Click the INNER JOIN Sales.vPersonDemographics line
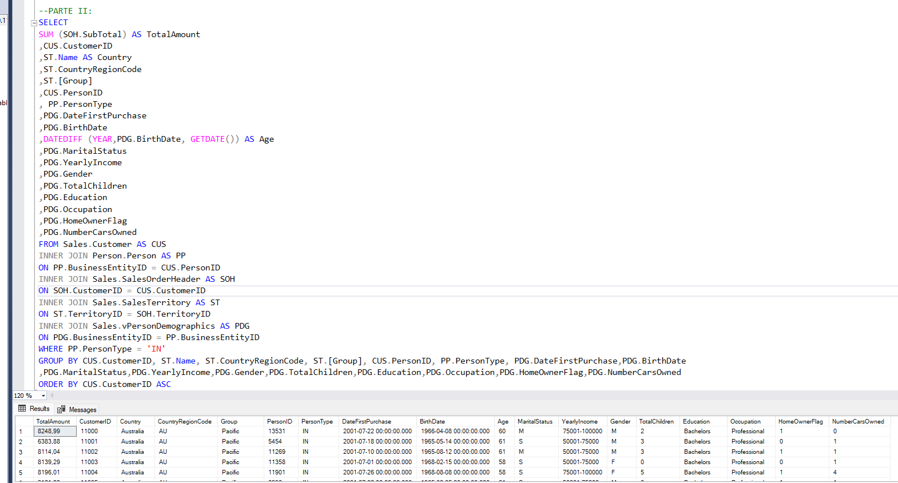The image size is (898, 483). (144, 326)
